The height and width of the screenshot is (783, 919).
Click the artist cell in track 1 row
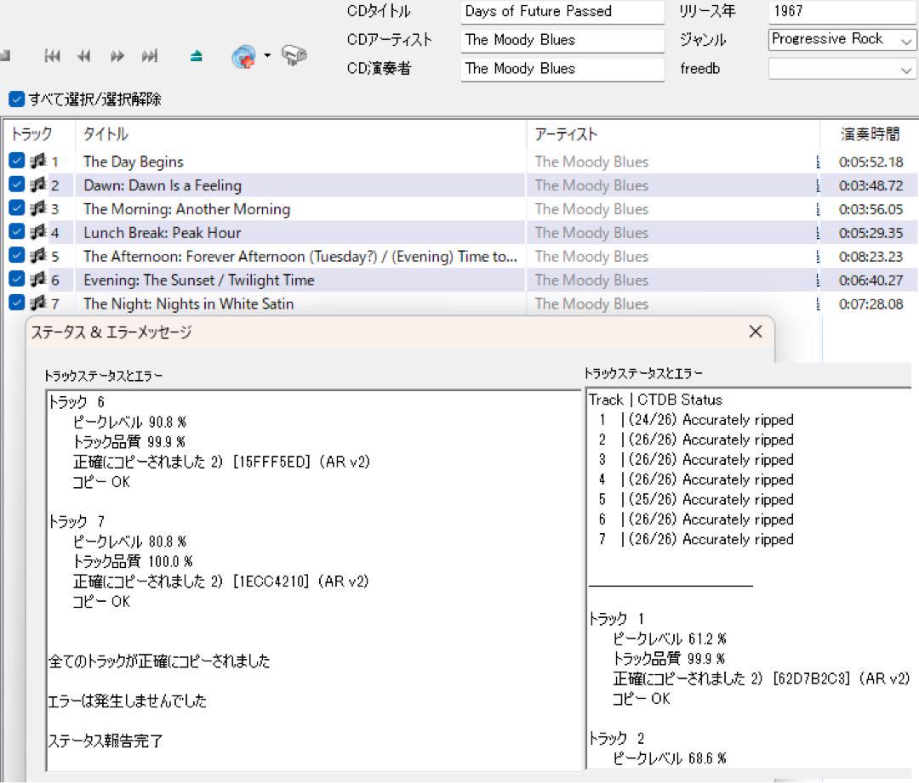(591, 162)
